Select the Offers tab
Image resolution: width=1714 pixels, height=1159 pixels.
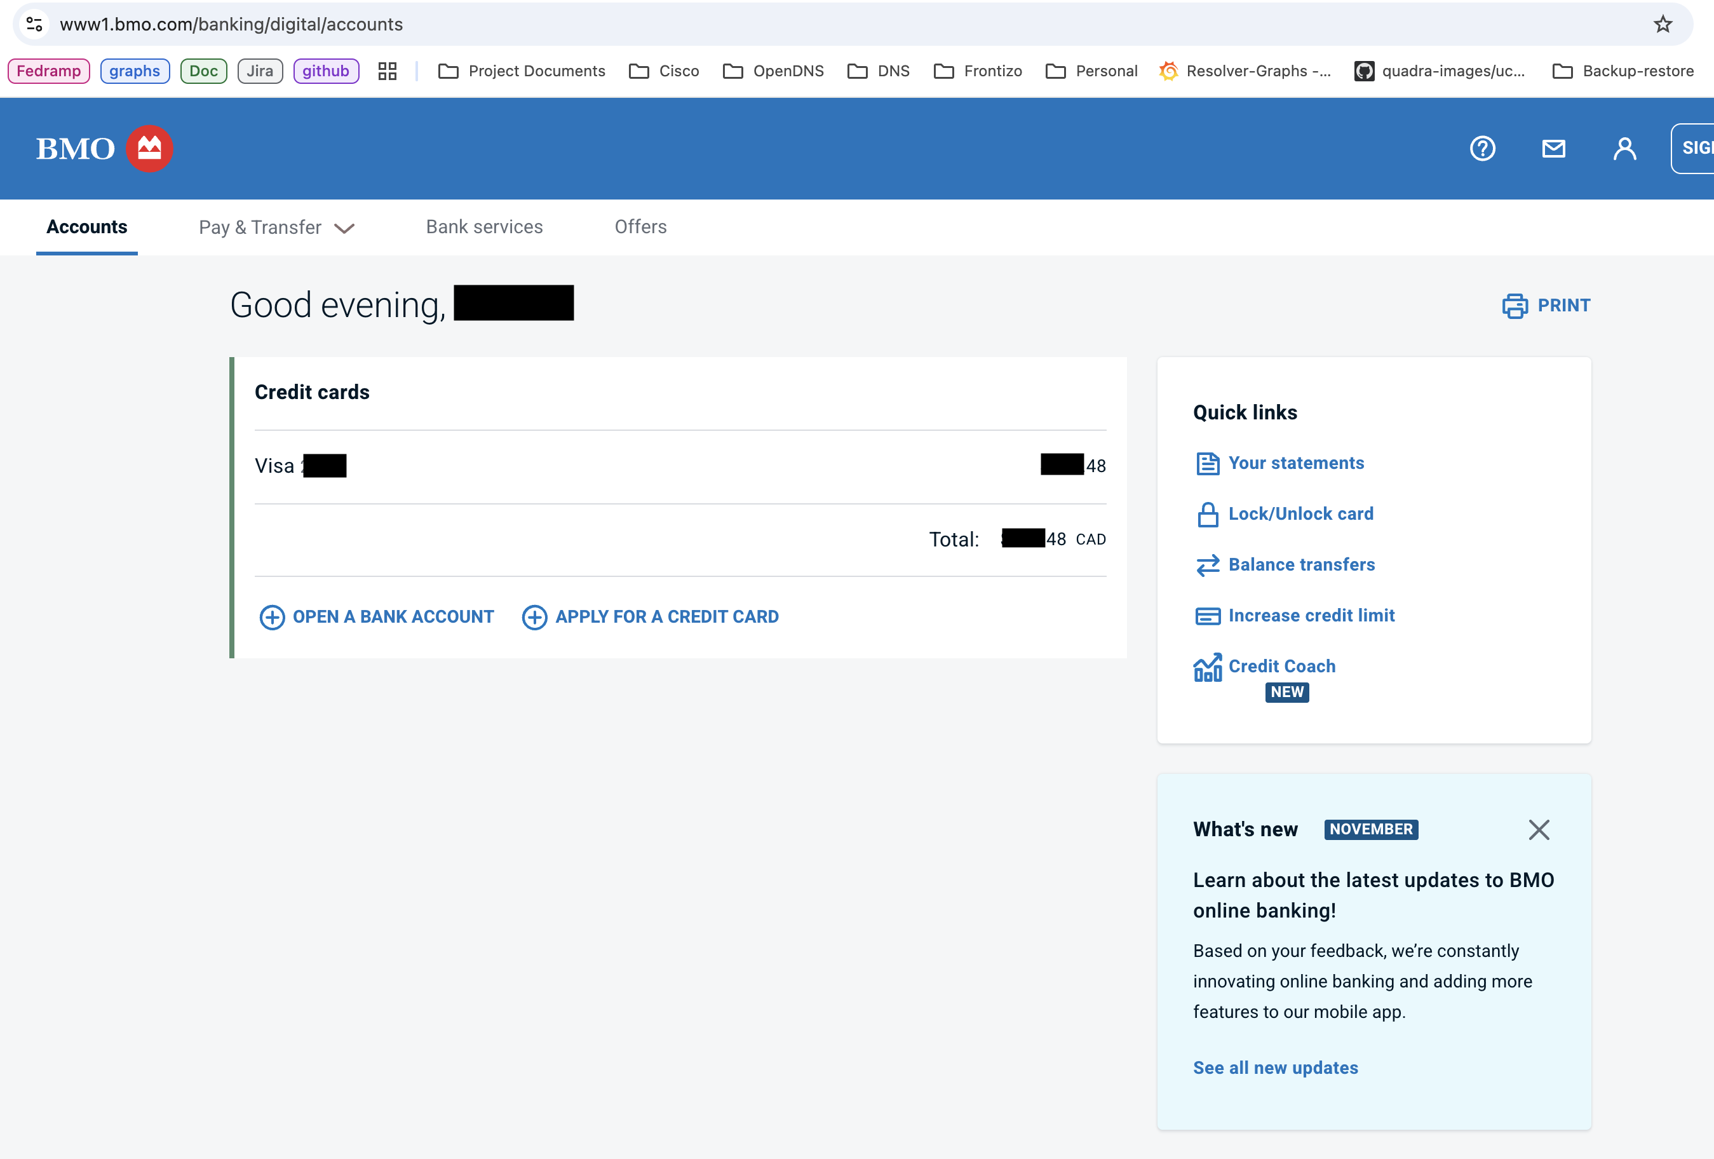[640, 227]
